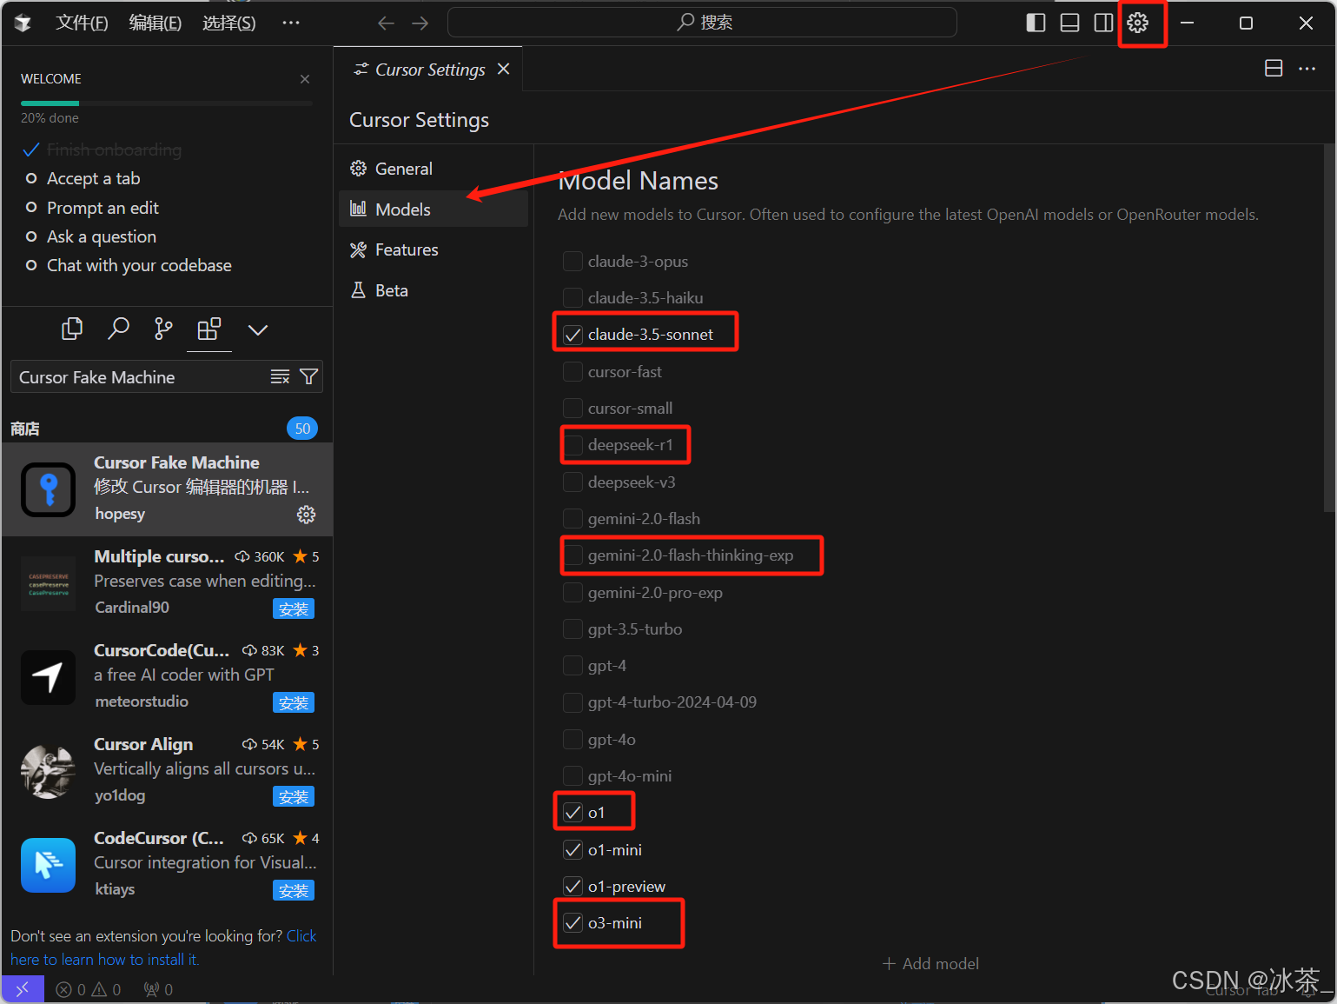Enable gemini-2.0-flash-thinking-exp checkbox
Image resolution: width=1337 pixels, height=1004 pixels.
point(573,555)
